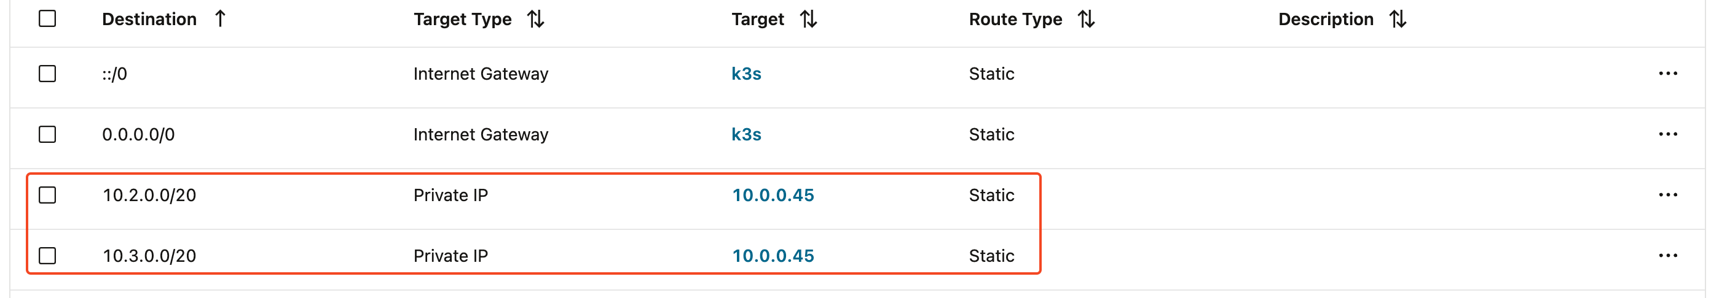Open three-dot menu for 10.2.0.0/20 route
Image resolution: width=1711 pixels, height=298 pixels.
tap(1668, 196)
